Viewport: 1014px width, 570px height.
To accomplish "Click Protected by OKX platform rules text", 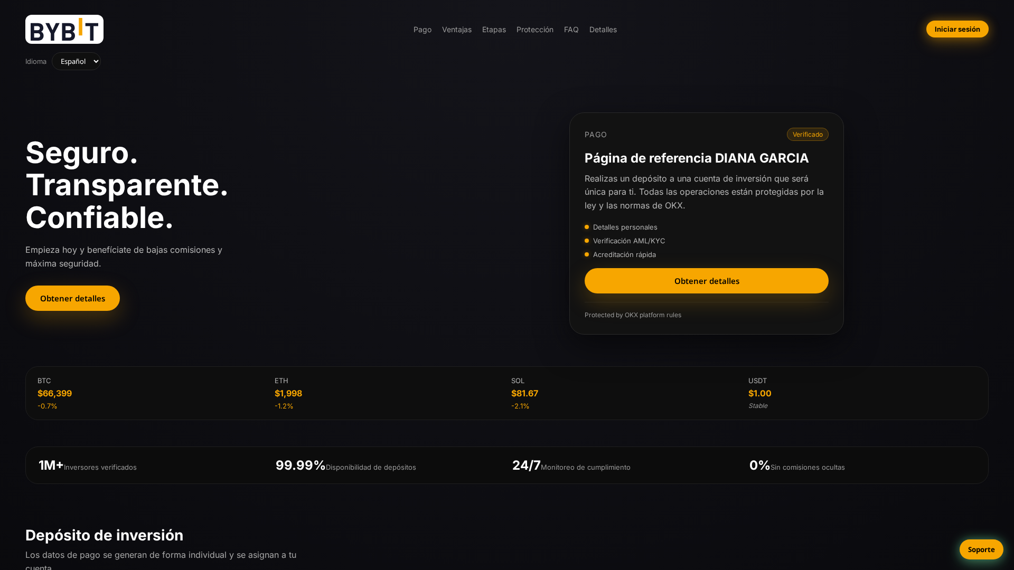I will coord(633,315).
